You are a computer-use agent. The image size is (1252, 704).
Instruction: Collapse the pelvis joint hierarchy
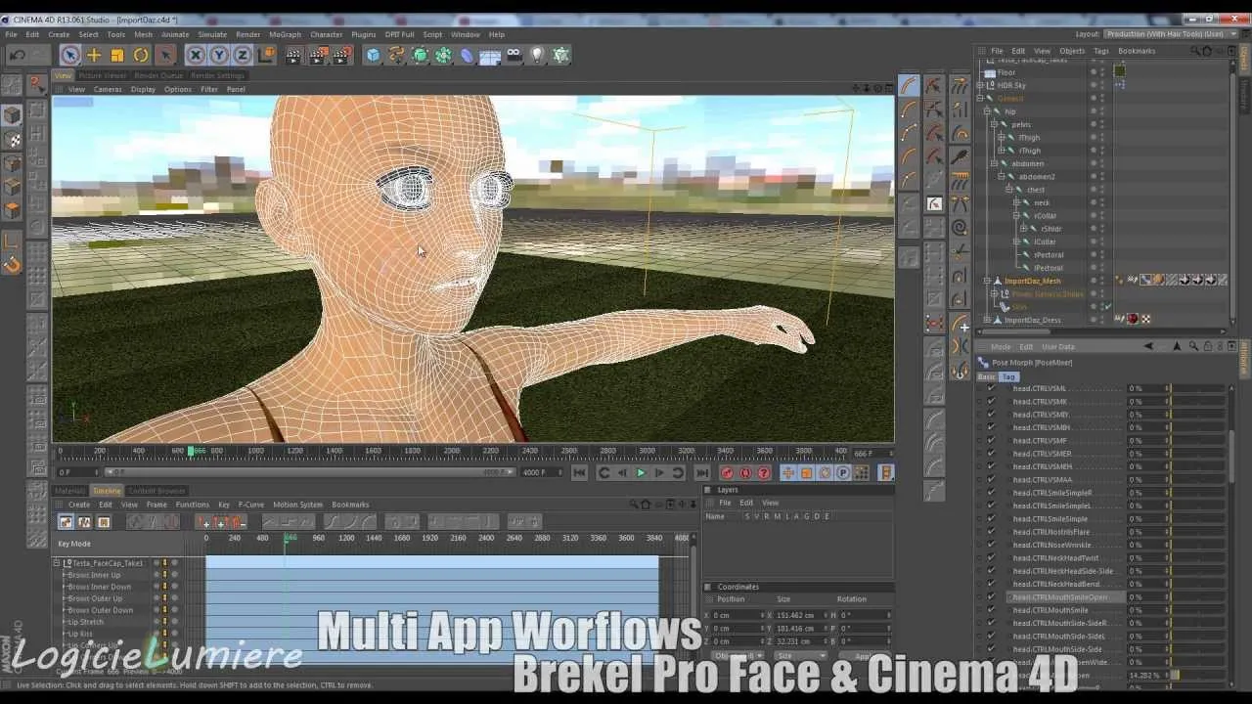click(993, 124)
